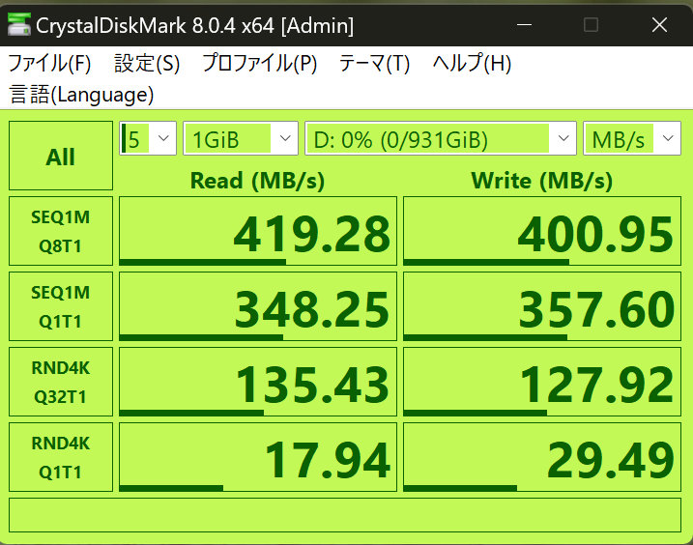This screenshot has height=545, width=693.
Task: Start the RND4K Q1T1 benchmark
Action: 61,456
